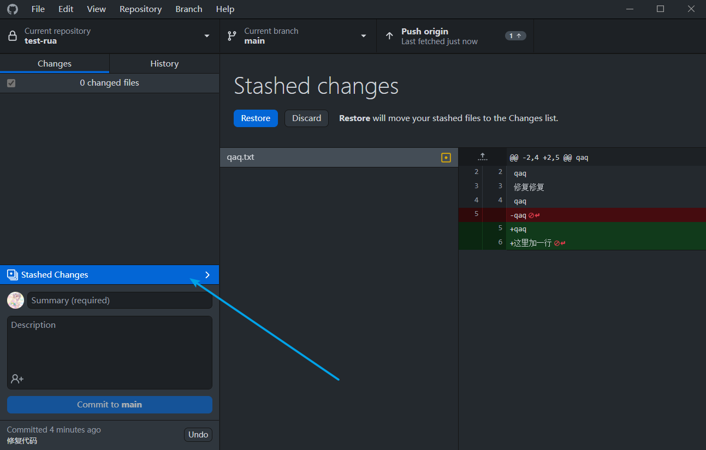
Task: Discard the stashed changes
Action: (x=306, y=118)
